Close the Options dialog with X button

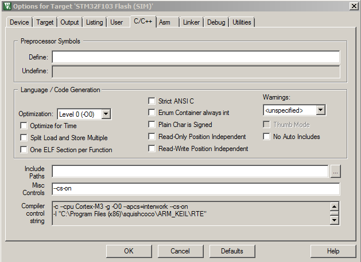click(352, 6)
